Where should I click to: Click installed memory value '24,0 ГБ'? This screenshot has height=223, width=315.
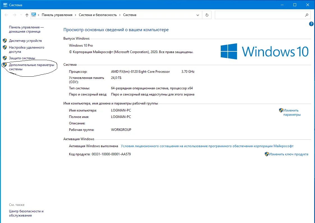[x=116, y=78]
